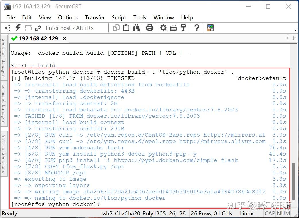Paste clipboard text using the paste icon
Screen dimensions: 299x218
pyautogui.click(x=126, y=28)
